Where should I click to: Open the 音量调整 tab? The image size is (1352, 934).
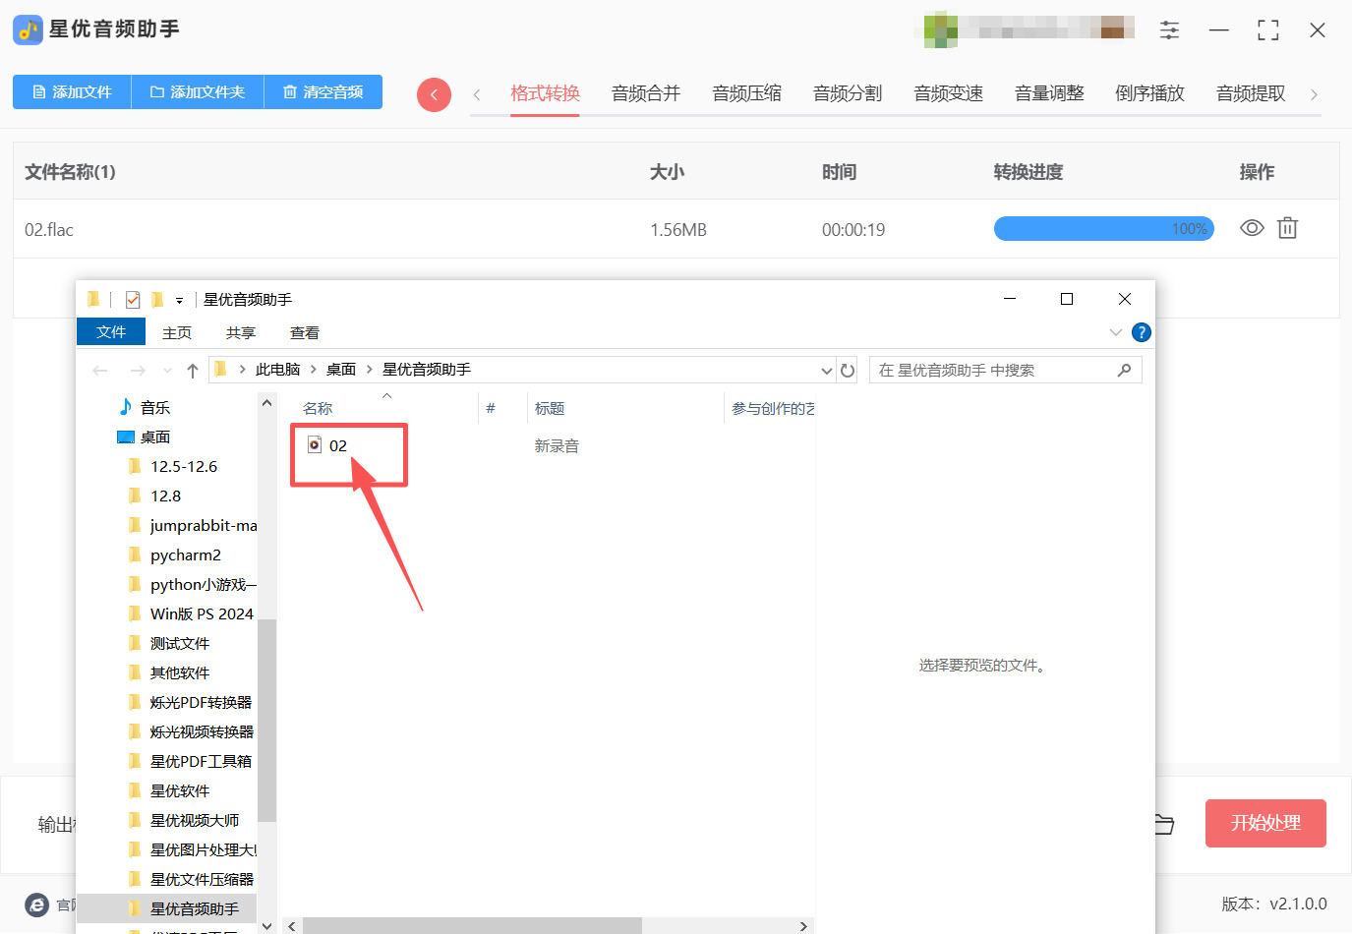pyautogui.click(x=1049, y=93)
